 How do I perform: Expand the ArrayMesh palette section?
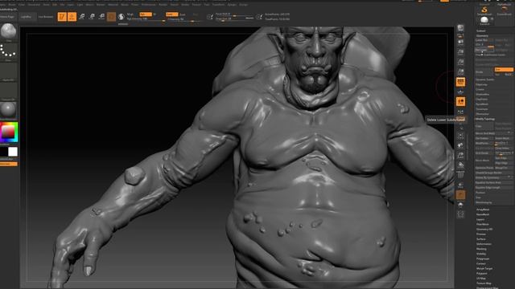(x=483, y=210)
